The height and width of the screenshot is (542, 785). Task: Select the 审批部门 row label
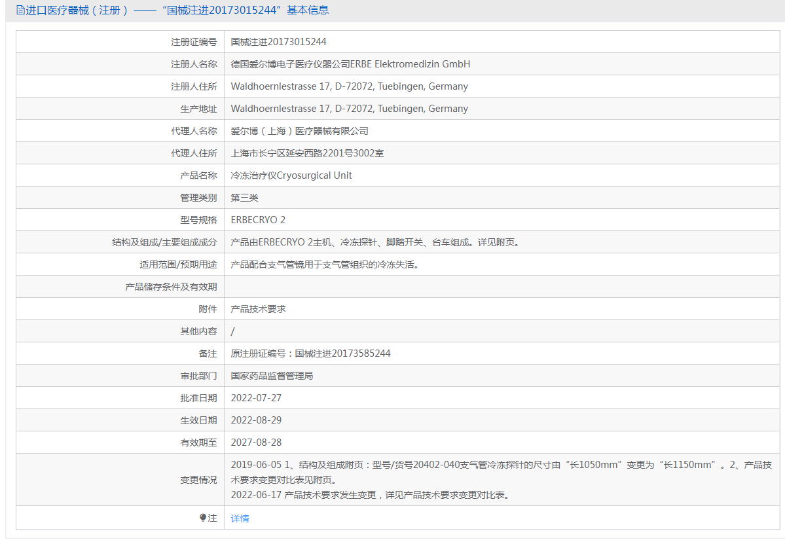[199, 376]
